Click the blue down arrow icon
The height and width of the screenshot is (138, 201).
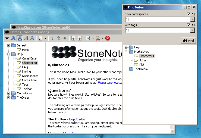click(x=65, y=38)
